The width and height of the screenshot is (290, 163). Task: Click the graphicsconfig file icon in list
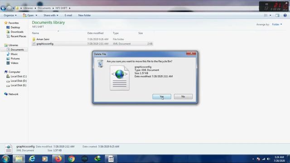34,44
